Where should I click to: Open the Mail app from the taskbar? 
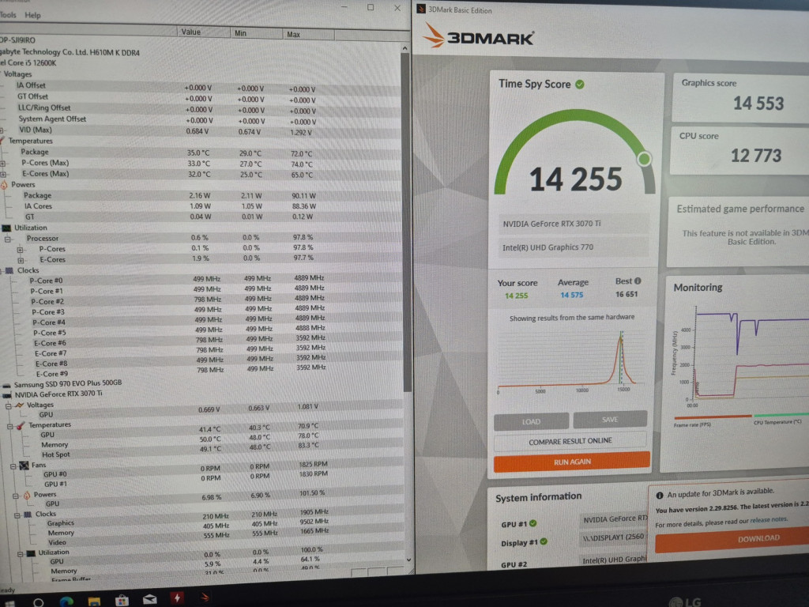pos(149,599)
